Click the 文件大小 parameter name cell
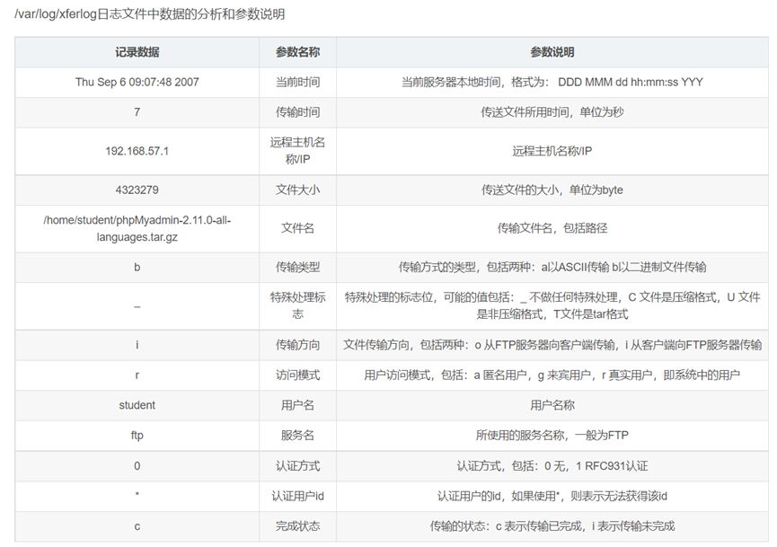This screenshot has height=547, width=777. [297, 190]
